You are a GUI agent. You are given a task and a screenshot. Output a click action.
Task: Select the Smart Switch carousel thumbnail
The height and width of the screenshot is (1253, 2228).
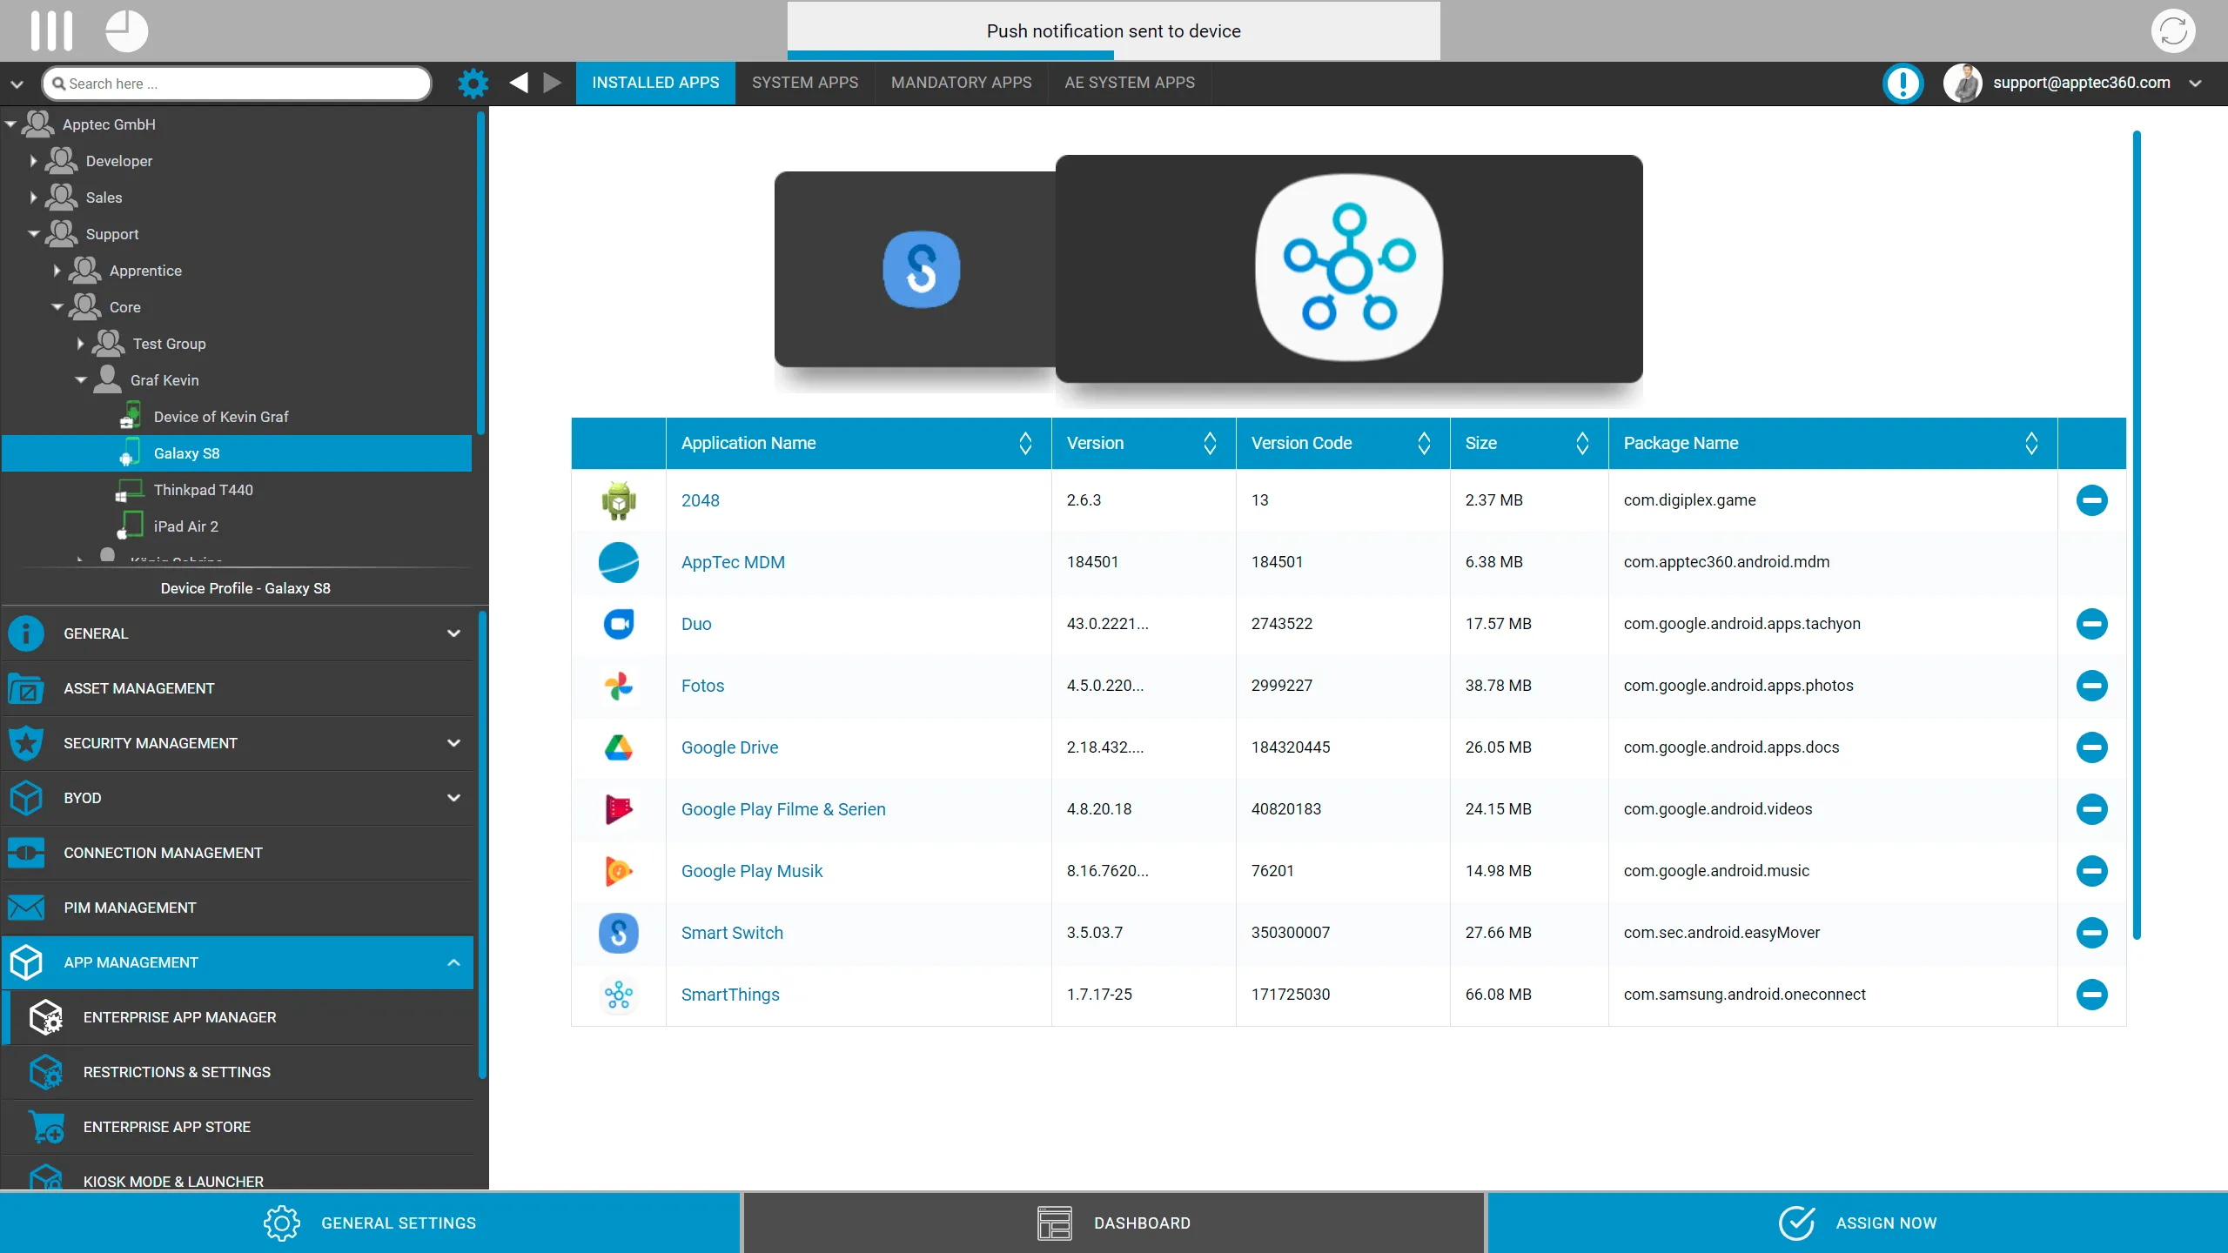tap(916, 270)
